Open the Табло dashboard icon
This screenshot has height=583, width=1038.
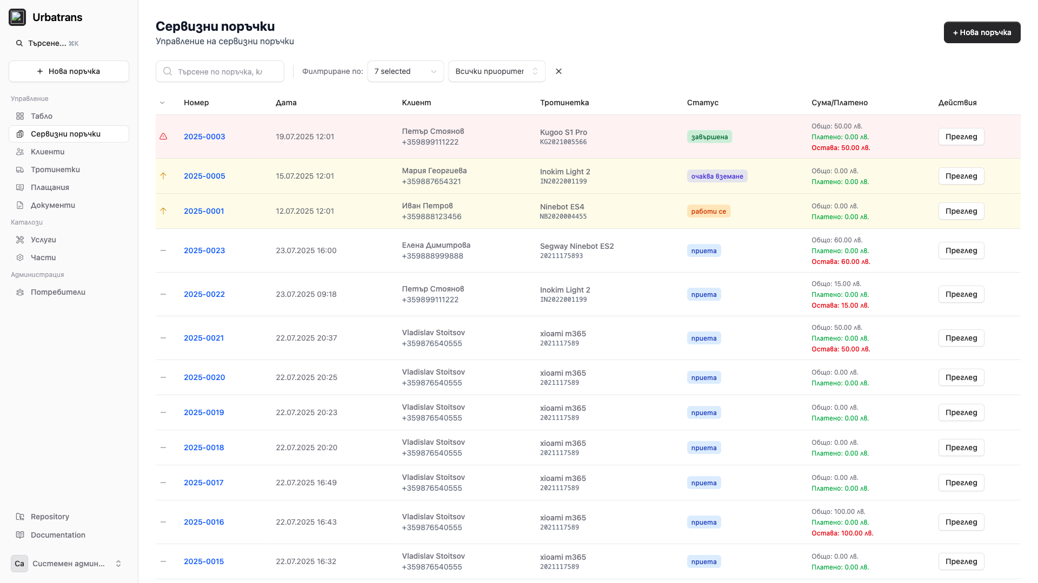(x=20, y=116)
